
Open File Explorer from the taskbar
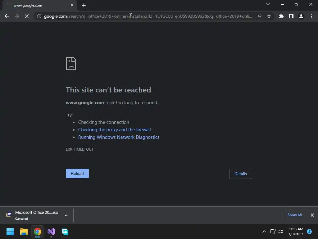point(24,232)
